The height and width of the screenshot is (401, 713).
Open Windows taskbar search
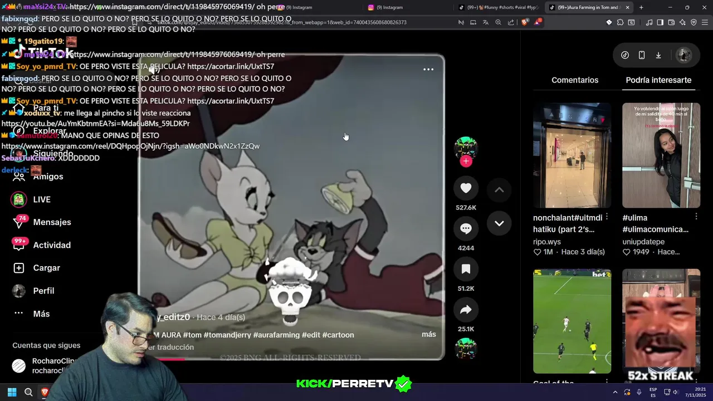[28, 392]
